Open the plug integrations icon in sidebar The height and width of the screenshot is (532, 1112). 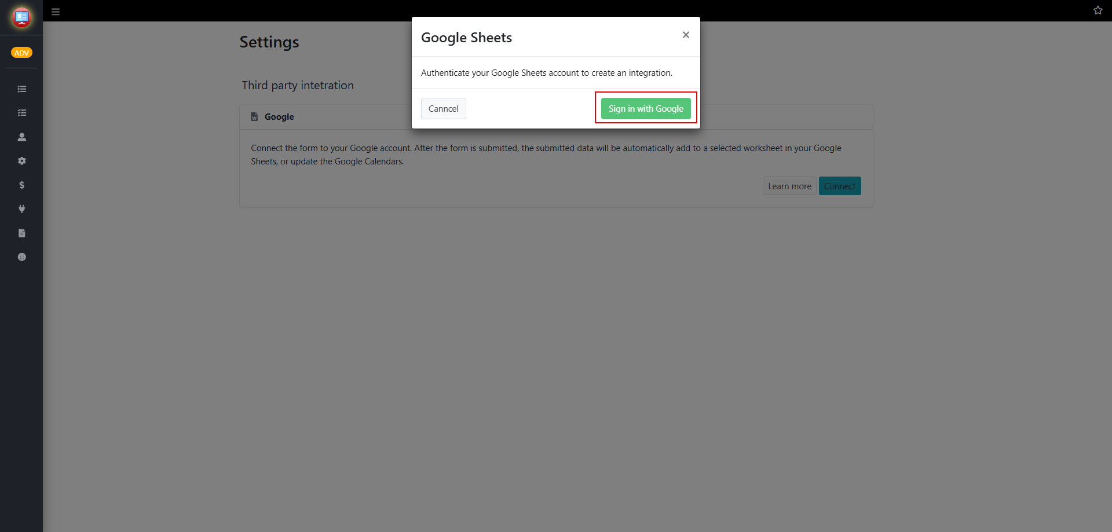22,209
